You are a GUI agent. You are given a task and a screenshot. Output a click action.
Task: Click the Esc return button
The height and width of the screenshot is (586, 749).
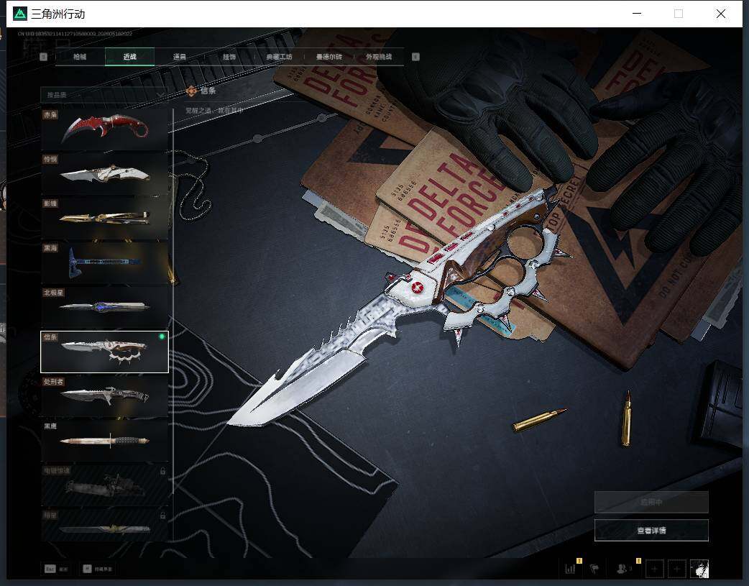pyautogui.click(x=56, y=569)
